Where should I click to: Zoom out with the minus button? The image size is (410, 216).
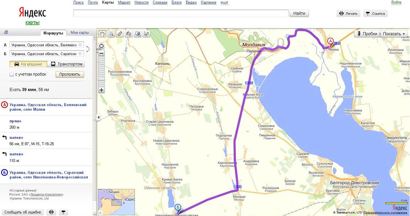click(101, 53)
